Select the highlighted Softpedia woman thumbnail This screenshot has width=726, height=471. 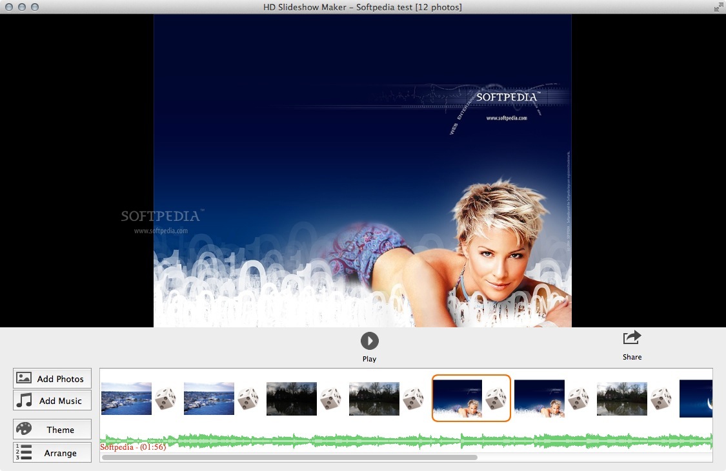coord(457,398)
